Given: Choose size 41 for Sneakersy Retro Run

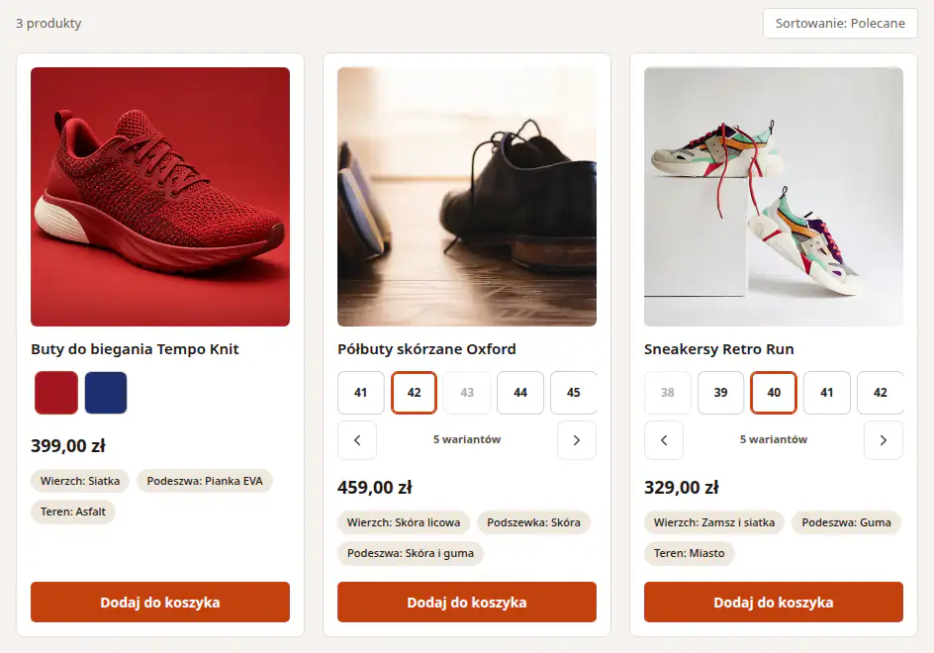Looking at the screenshot, I should pos(827,393).
